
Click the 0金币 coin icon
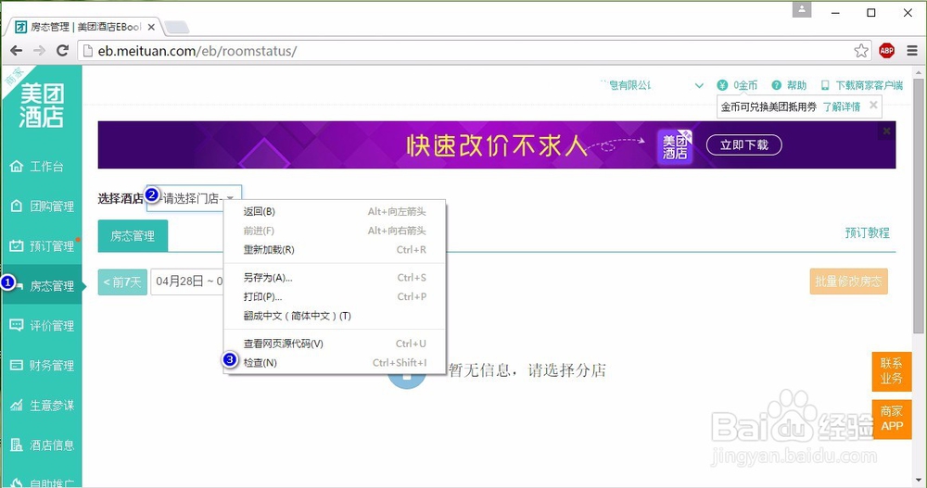722,86
